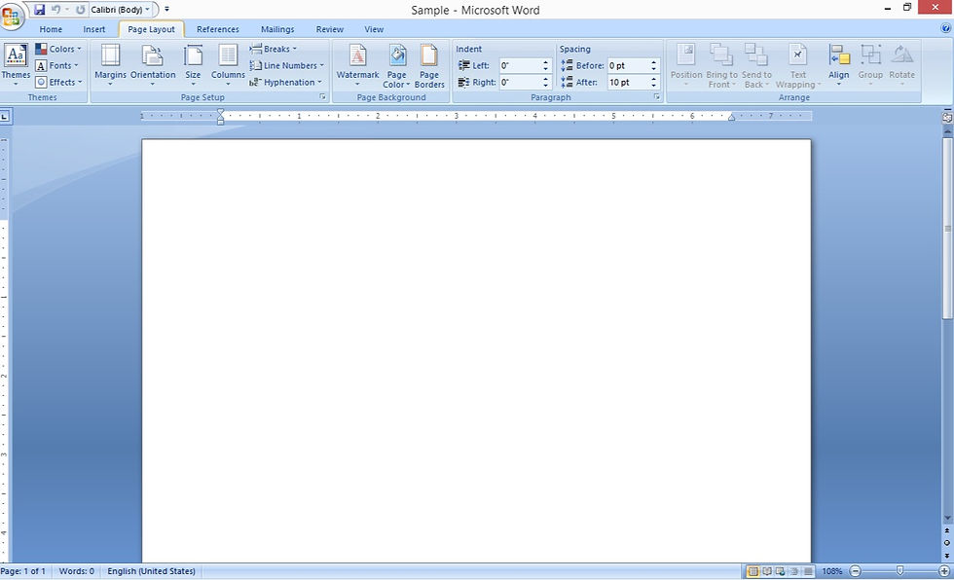Click the 108% zoom level
This screenshot has width=954, height=580.
pyautogui.click(x=832, y=571)
